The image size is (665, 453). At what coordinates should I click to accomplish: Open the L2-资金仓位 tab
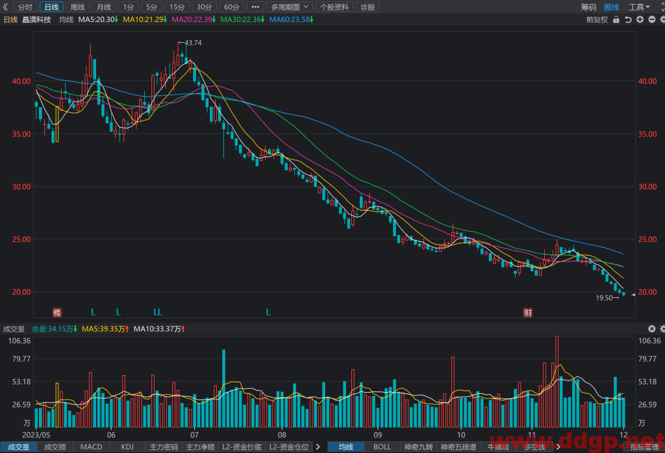(x=289, y=447)
